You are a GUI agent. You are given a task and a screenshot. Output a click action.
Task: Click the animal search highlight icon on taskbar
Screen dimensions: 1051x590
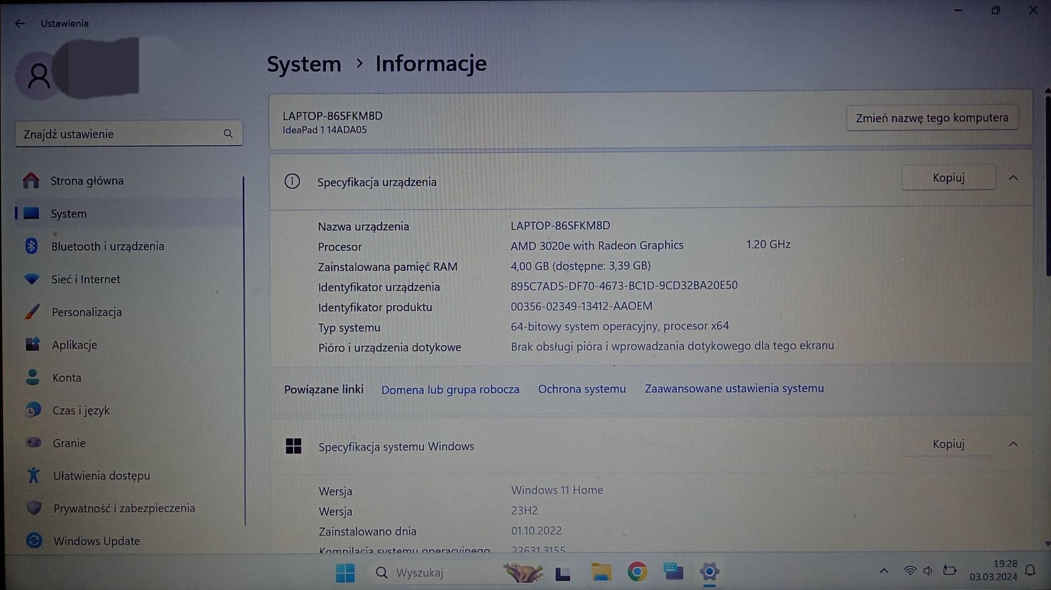tap(522, 573)
